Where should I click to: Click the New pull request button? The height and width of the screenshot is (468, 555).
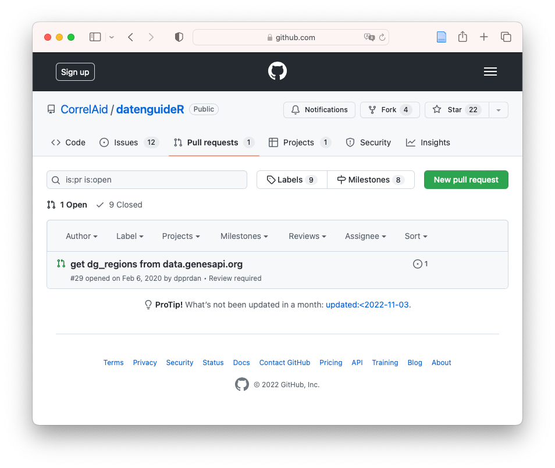[x=466, y=180]
